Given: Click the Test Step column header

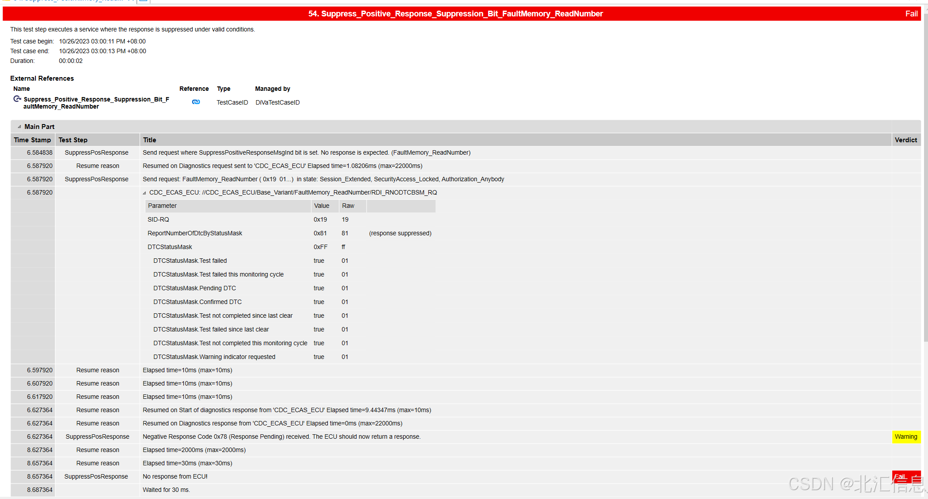Looking at the screenshot, I should 73,140.
